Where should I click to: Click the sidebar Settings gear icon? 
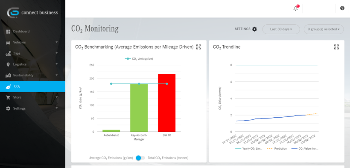(8, 108)
